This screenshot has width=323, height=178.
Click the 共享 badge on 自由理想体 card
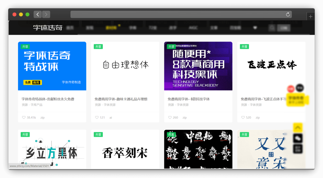pyautogui.click(x=98, y=47)
